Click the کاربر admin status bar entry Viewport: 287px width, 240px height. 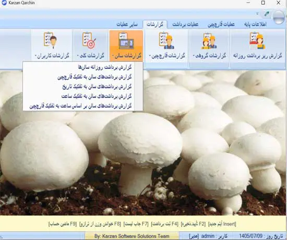click(208, 236)
